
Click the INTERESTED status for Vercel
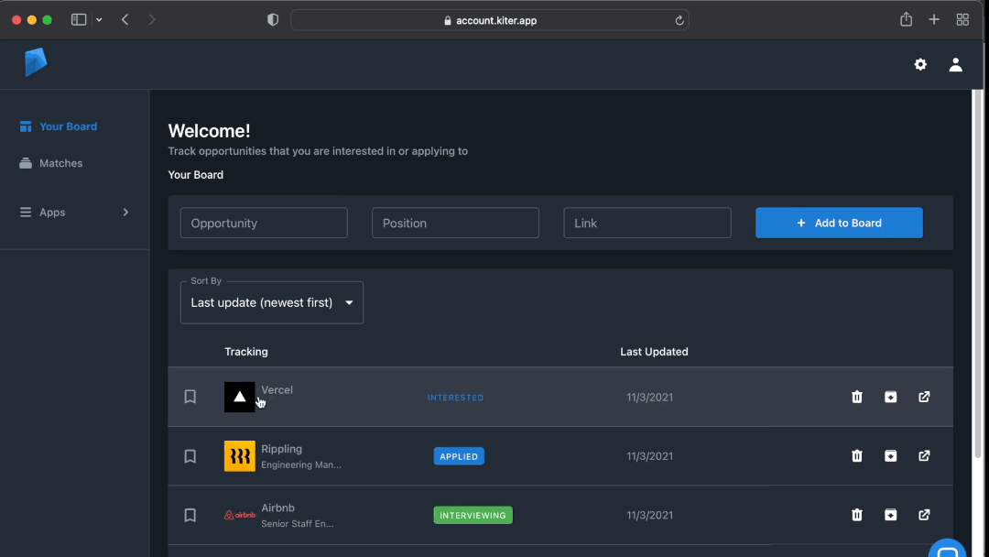tap(455, 398)
